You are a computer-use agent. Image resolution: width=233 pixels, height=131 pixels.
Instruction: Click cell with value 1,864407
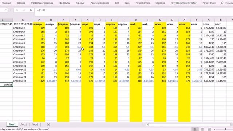point(51,81)
